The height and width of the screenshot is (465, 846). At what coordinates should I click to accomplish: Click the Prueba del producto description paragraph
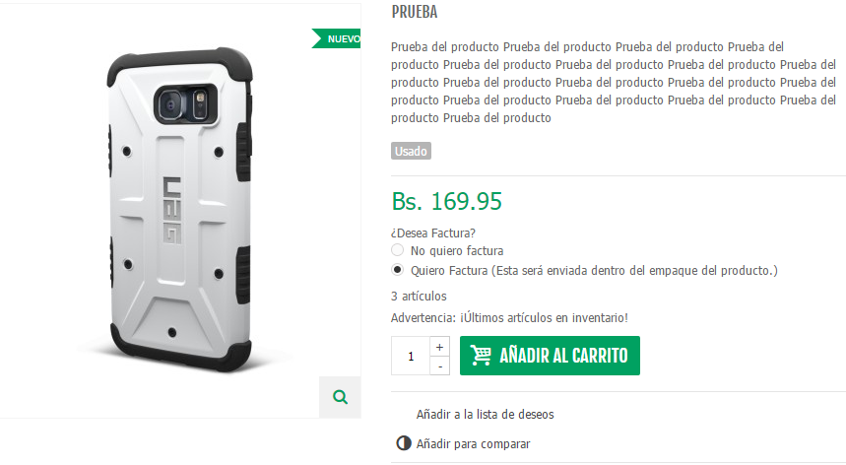click(x=614, y=82)
